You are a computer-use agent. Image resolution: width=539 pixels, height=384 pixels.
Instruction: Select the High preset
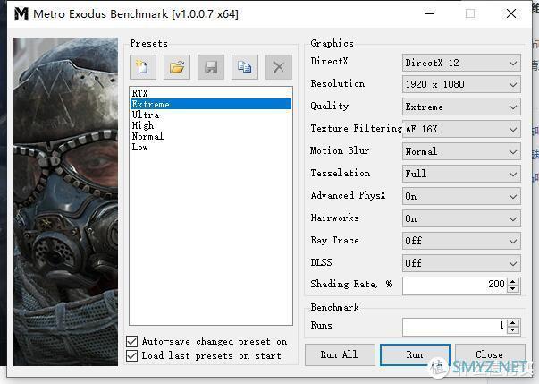pyautogui.click(x=211, y=125)
